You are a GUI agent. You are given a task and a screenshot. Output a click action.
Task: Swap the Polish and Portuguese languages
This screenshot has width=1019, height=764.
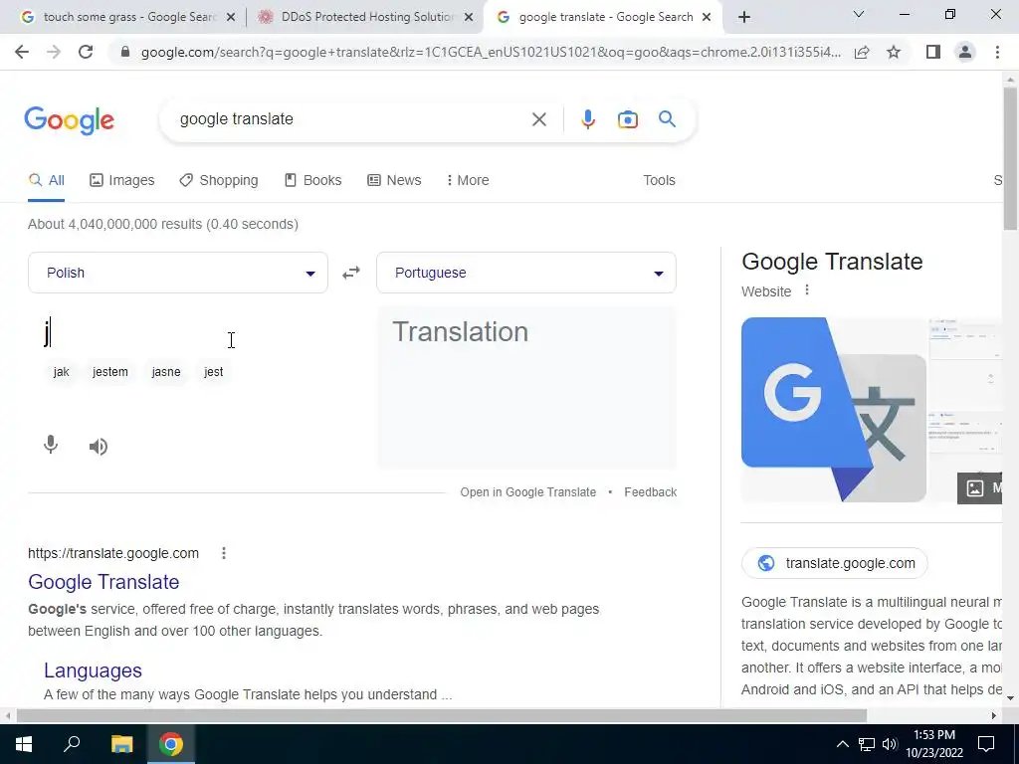[351, 273]
